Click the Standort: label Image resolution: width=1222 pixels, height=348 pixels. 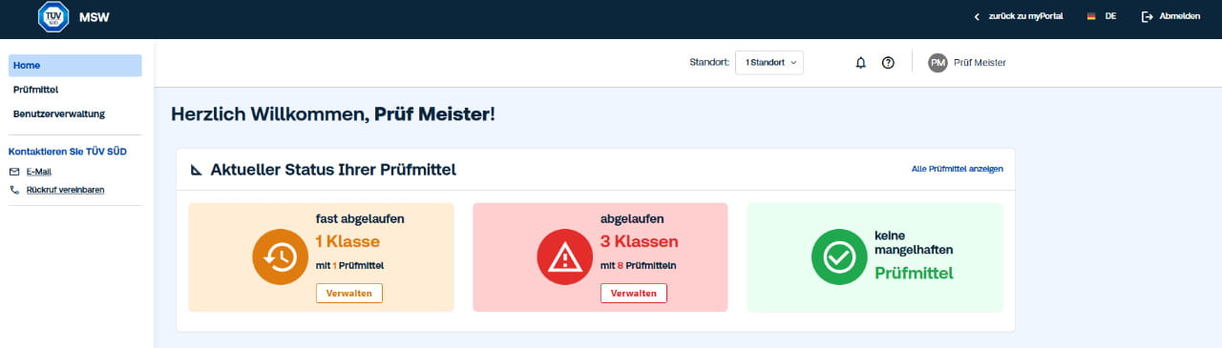(709, 63)
